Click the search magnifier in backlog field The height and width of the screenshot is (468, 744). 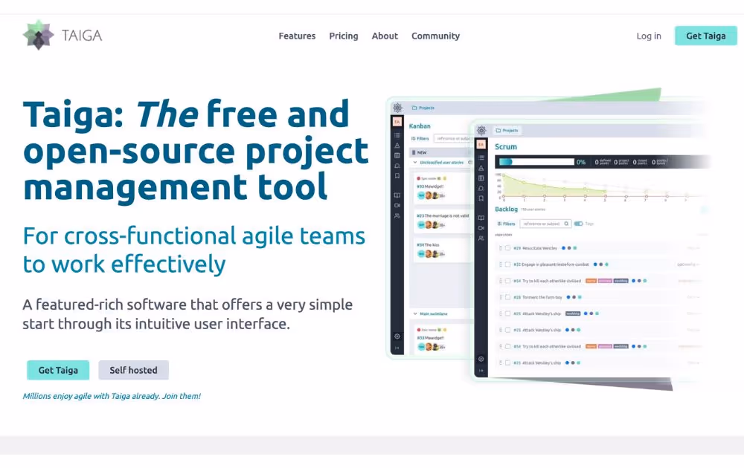coord(566,224)
